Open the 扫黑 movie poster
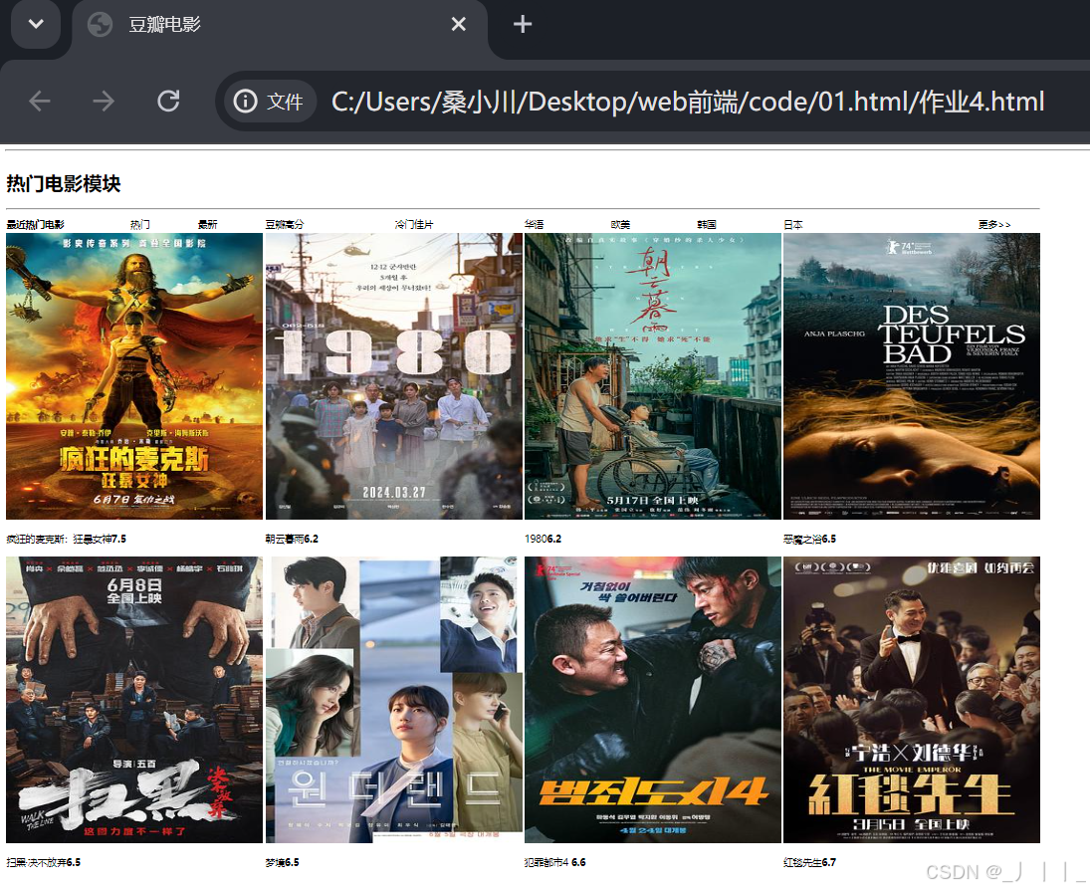The height and width of the screenshot is (889, 1090). point(134,700)
